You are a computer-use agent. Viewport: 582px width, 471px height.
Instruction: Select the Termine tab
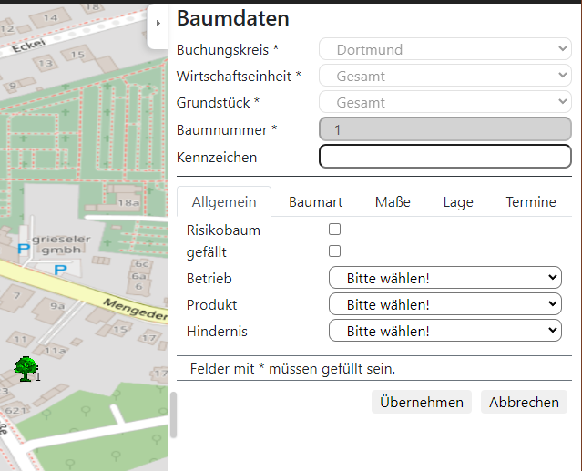click(x=531, y=202)
